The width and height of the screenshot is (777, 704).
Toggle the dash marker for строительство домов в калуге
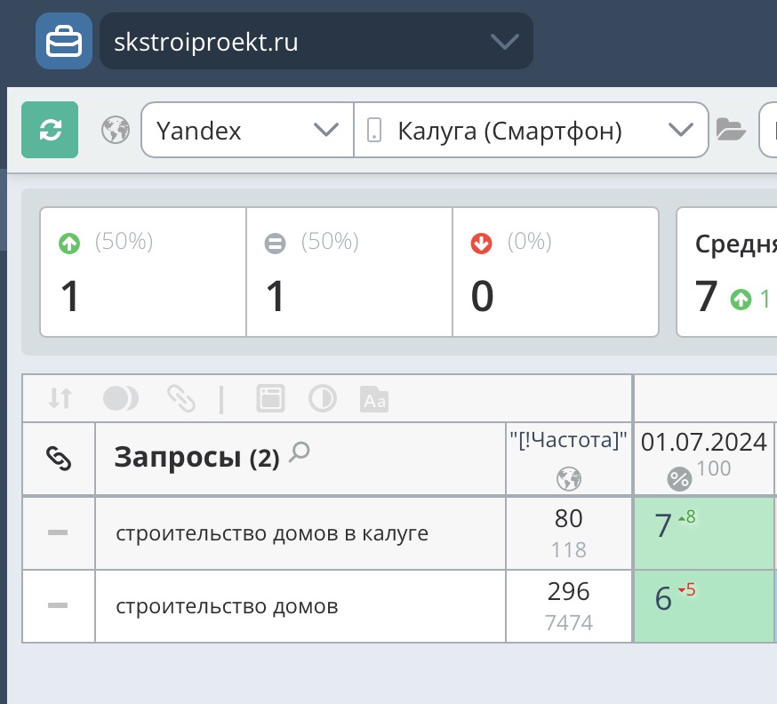coord(58,532)
